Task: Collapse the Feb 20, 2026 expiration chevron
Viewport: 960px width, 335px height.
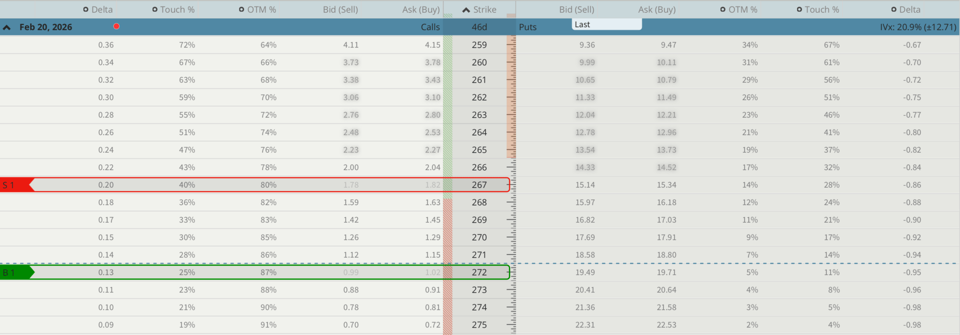Action: pyautogui.click(x=7, y=27)
